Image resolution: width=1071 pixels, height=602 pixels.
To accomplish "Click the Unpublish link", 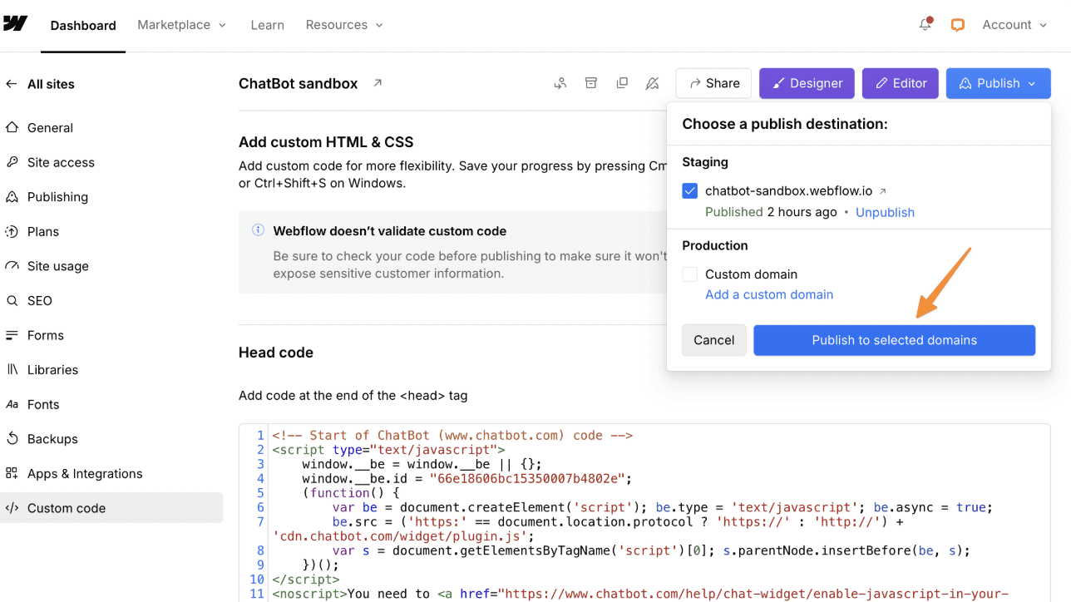I will tap(885, 212).
